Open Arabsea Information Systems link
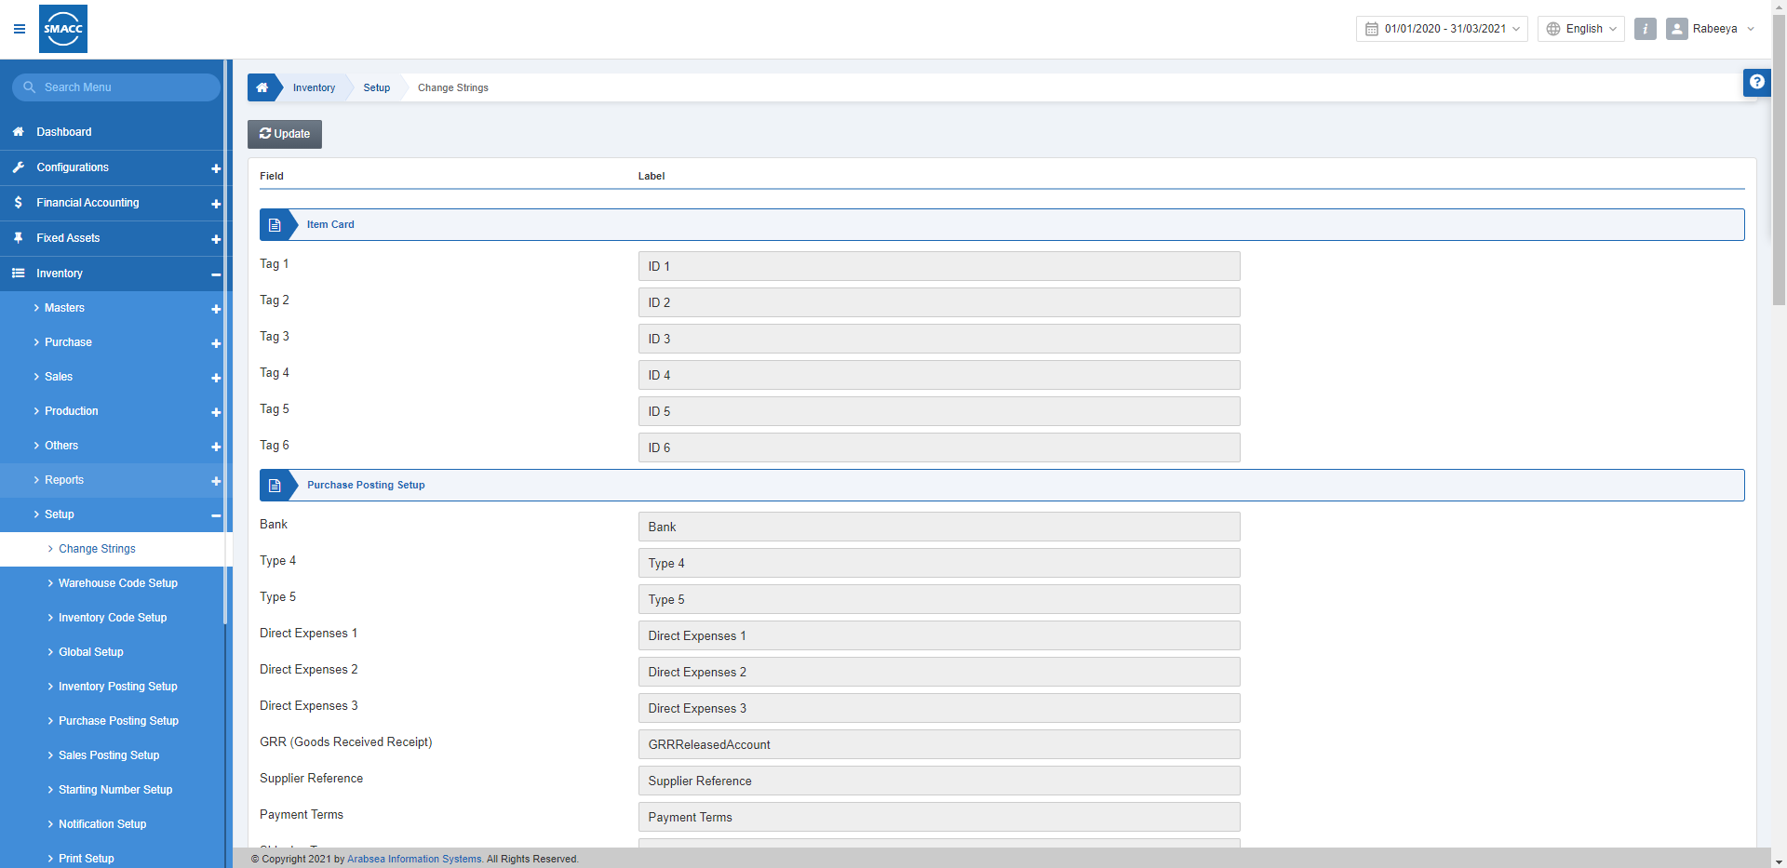This screenshot has height=868, width=1787. 414,859
